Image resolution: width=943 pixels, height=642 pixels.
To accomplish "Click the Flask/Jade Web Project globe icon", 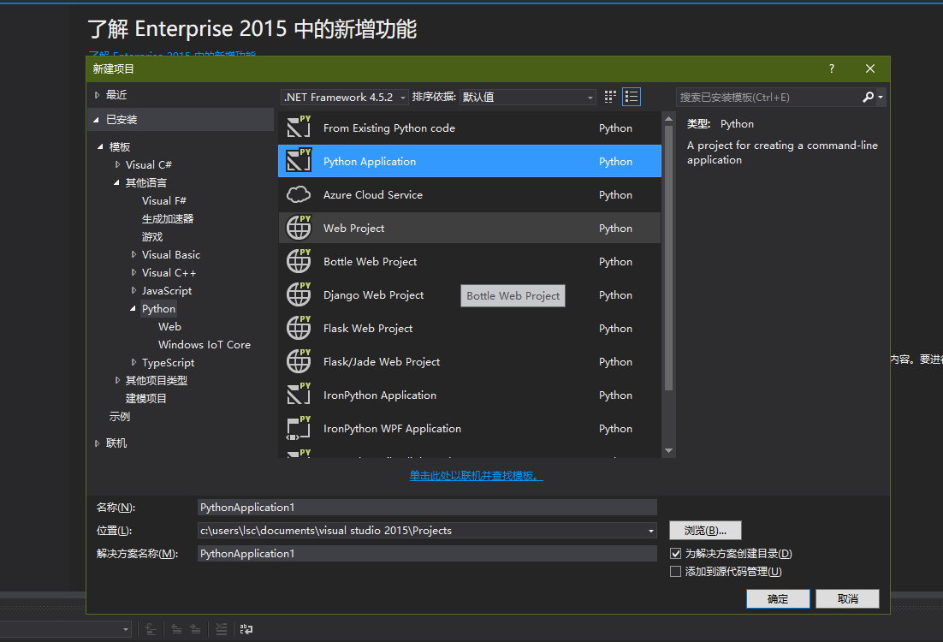I will (299, 361).
